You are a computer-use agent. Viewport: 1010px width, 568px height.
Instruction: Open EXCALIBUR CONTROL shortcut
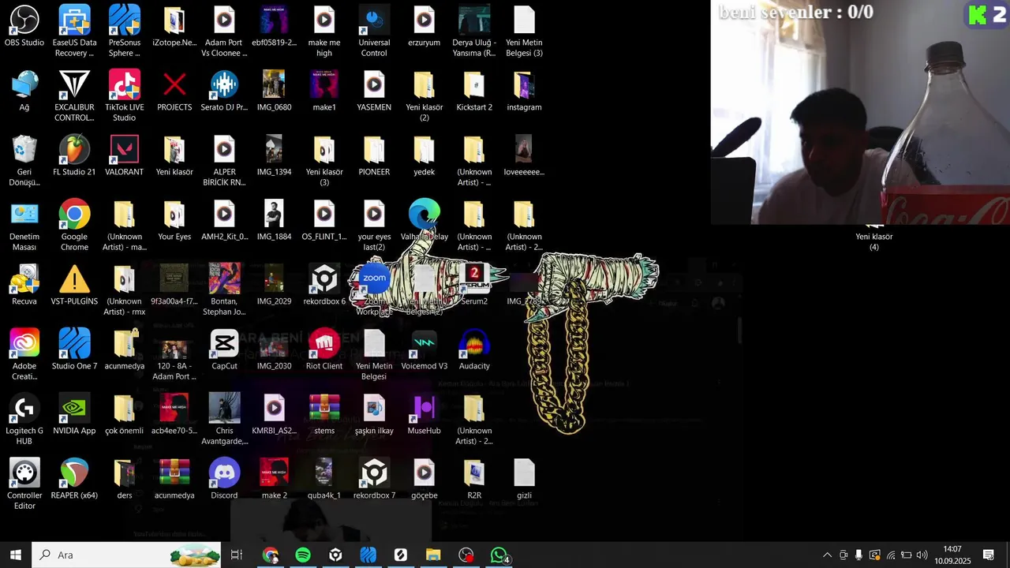[74, 96]
